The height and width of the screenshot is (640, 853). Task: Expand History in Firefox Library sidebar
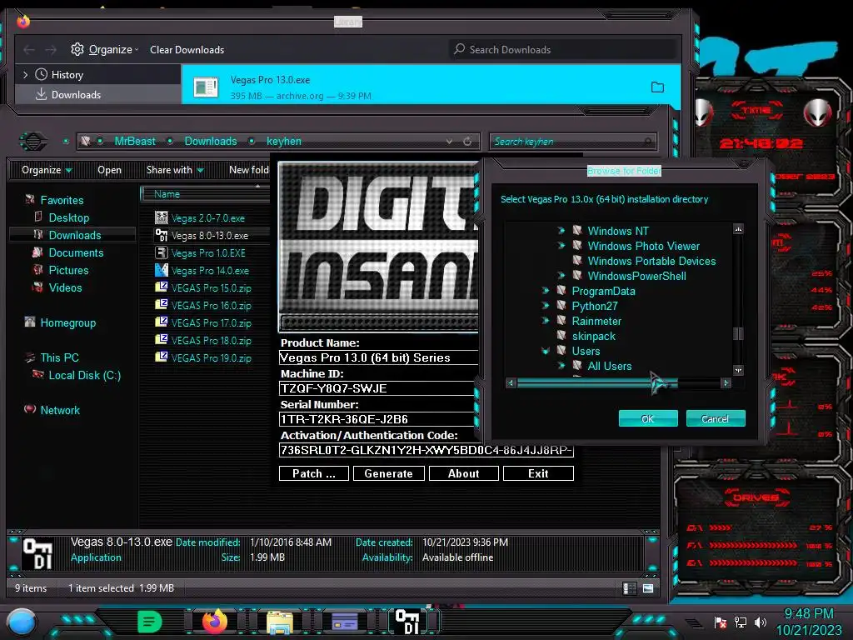click(25, 74)
